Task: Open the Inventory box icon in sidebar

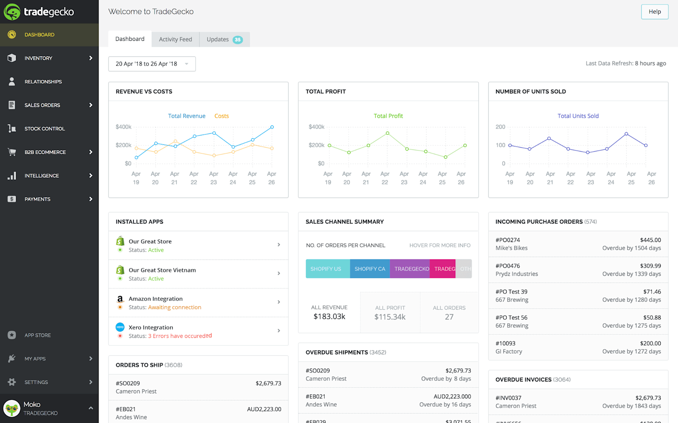Action: [x=12, y=58]
